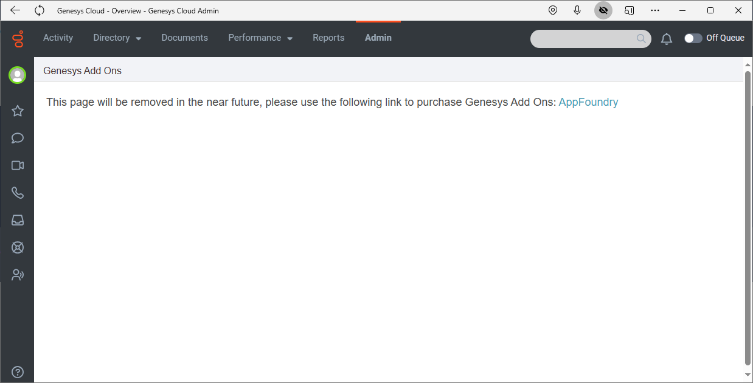The image size is (753, 383).
Task: Click the vertical scrollbar thumb
Action: 748,218
